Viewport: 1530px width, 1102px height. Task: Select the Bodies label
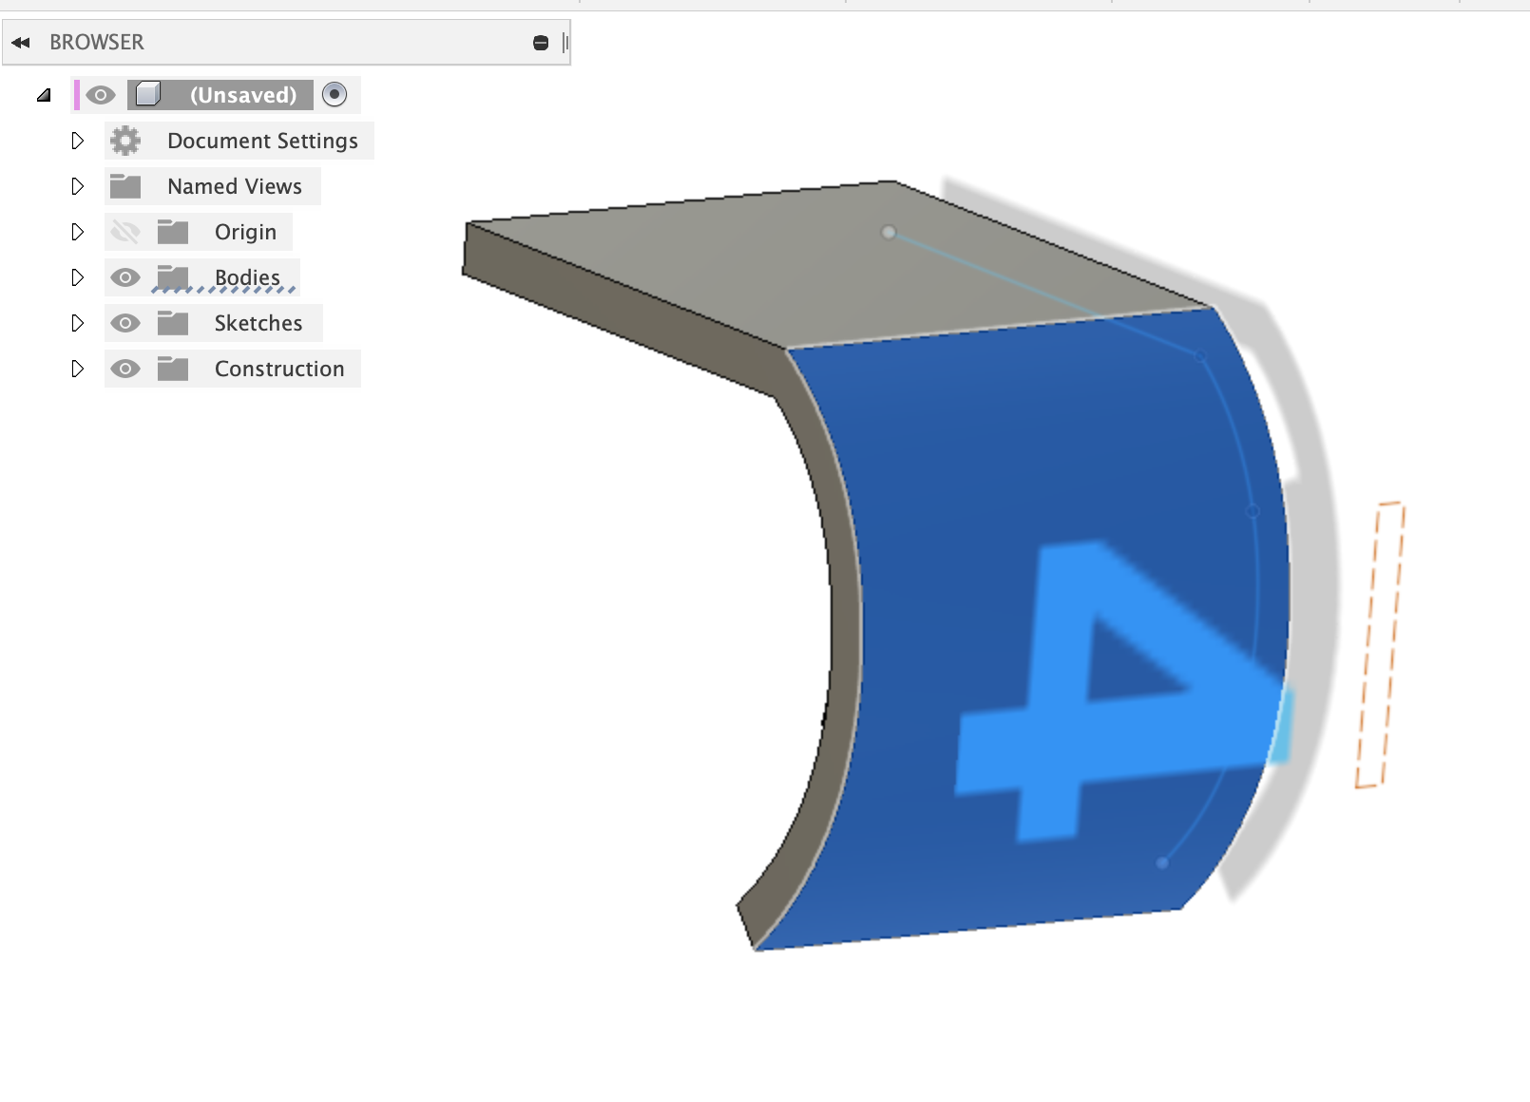point(247,277)
